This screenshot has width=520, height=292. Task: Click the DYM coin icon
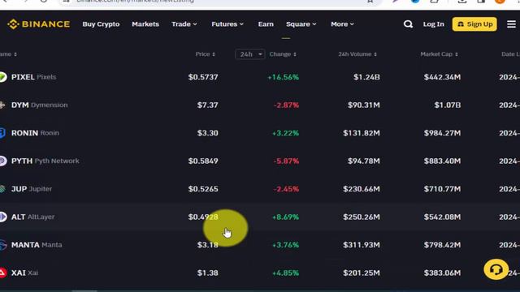(x=2, y=105)
